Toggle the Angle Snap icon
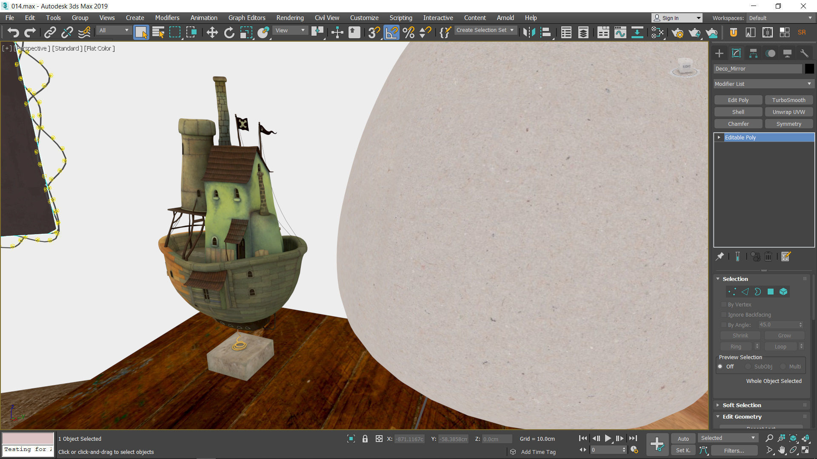The image size is (817, 459). 391,32
